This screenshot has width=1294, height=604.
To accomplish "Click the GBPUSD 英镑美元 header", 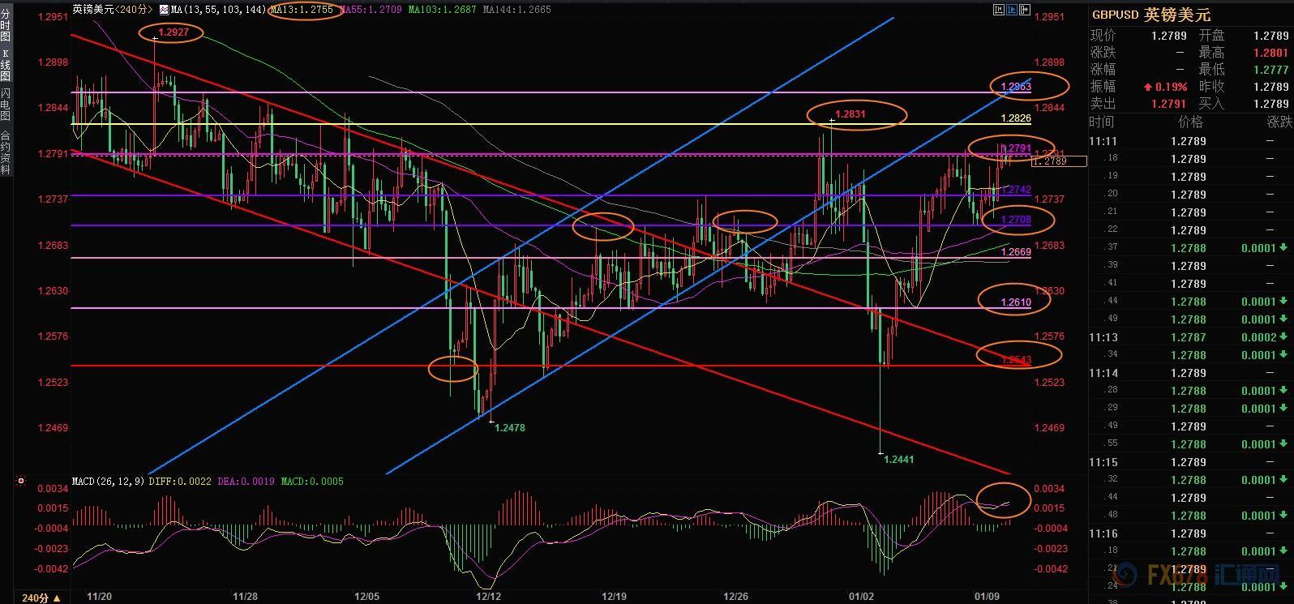I will 1151,15.
